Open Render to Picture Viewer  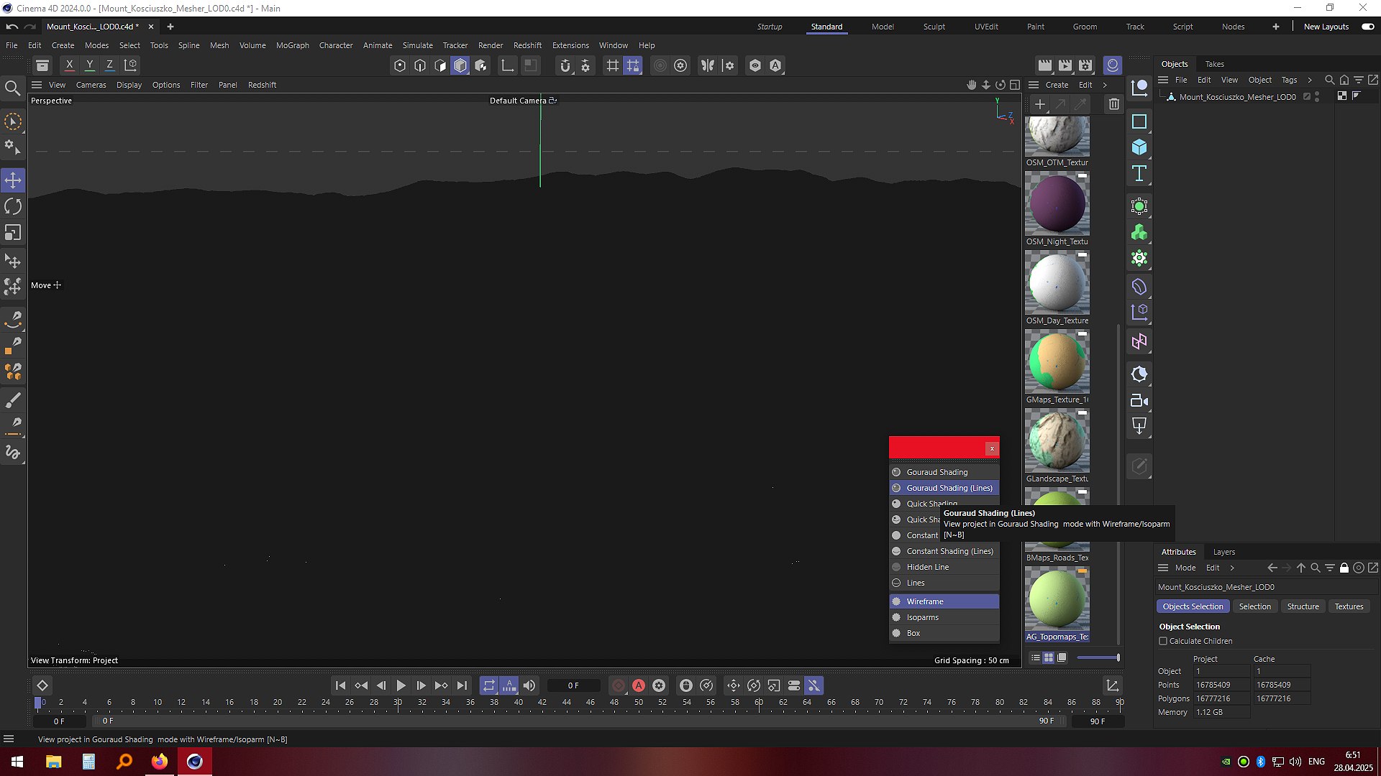tap(1065, 65)
